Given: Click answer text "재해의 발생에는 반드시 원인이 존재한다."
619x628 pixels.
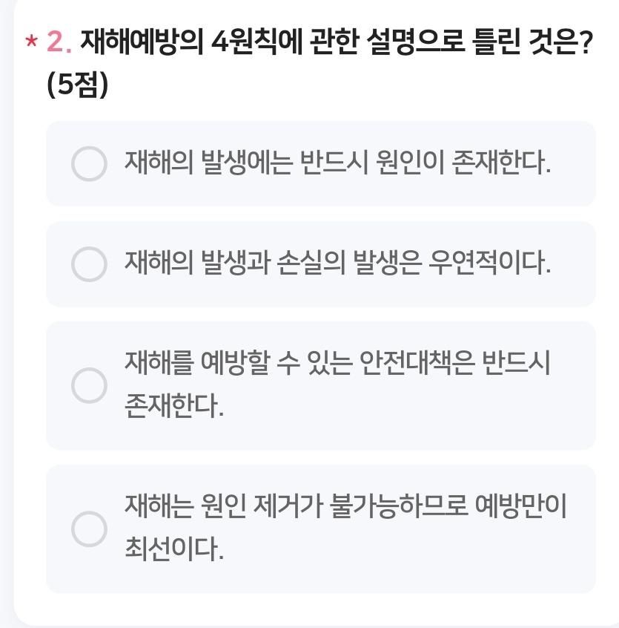Looking at the screenshot, I should pyautogui.click(x=337, y=163).
